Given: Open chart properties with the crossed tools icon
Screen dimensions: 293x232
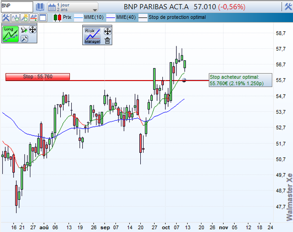Looking at the screenshot, I should click(6, 18).
